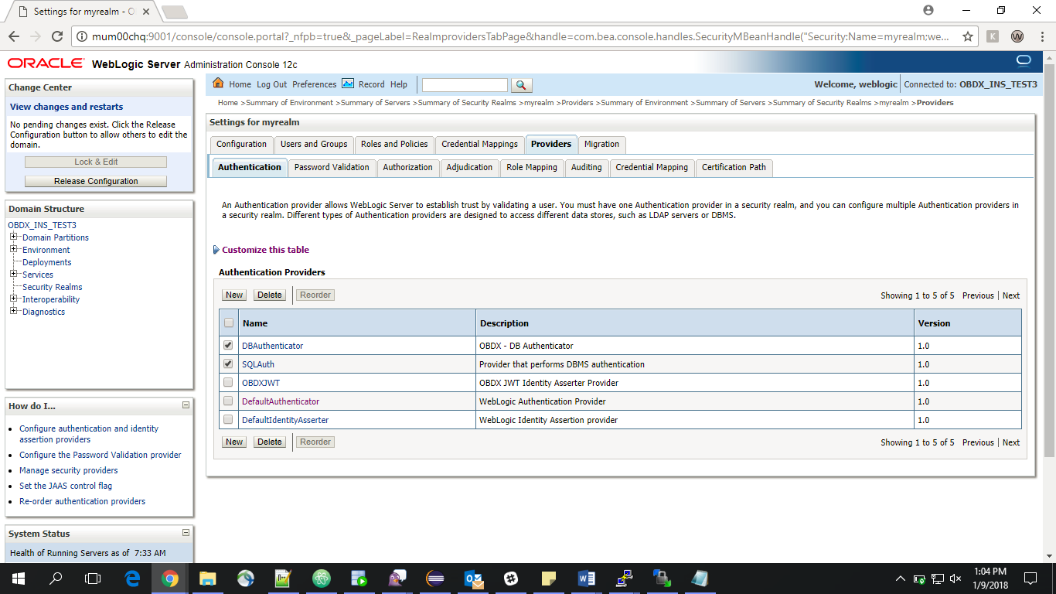Open the Users and Groups tab
This screenshot has height=594, width=1056.
314,144
